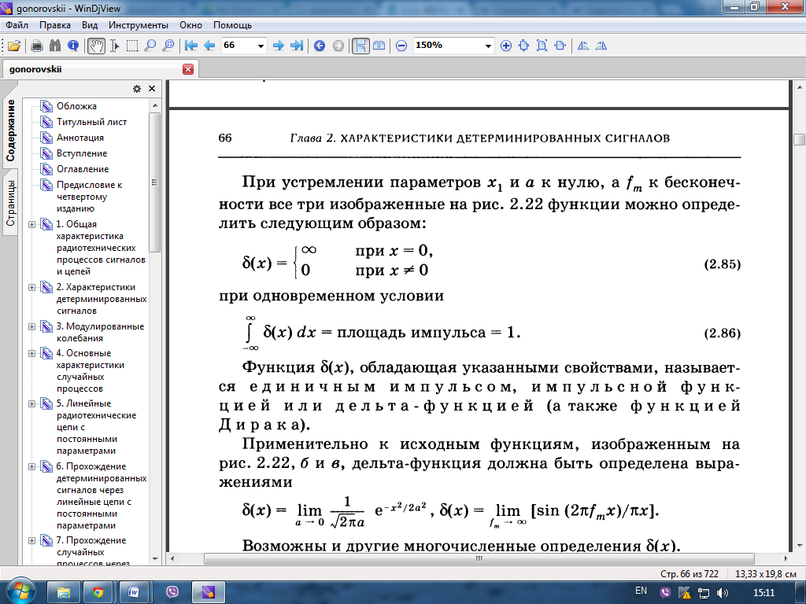Image resolution: width=806 pixels, height=604 pixels.
Task: Close the contents sidebar panel
Action: [152, 89]
